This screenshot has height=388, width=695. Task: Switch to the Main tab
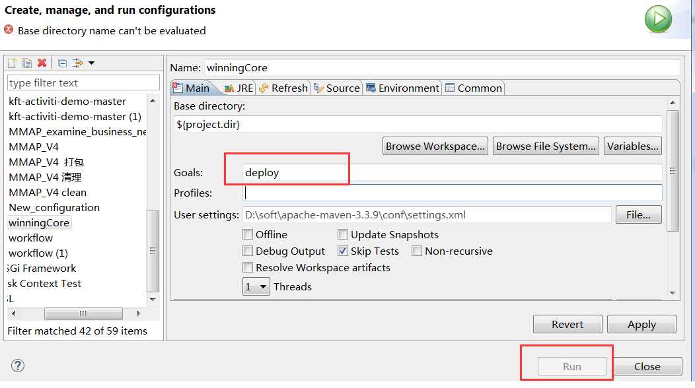click(x=192, y=88)
